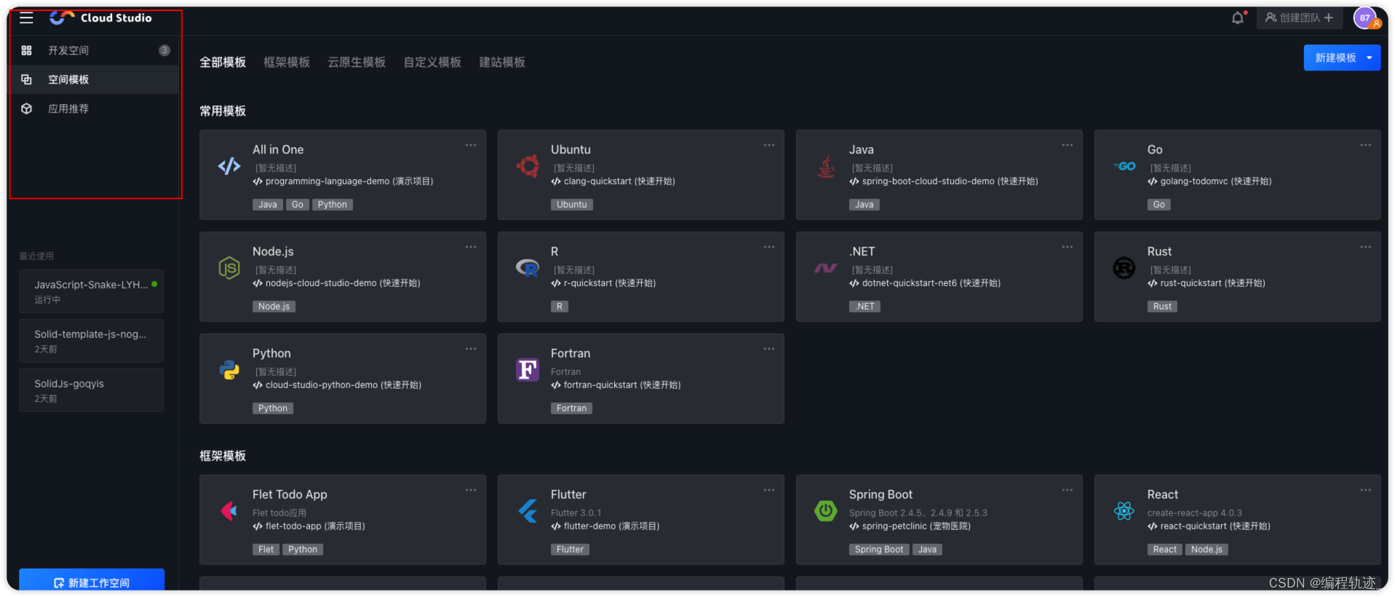
Task: Switch to the 自定义模板 tab
Action: pyautogui.click(x=432, y=63)
